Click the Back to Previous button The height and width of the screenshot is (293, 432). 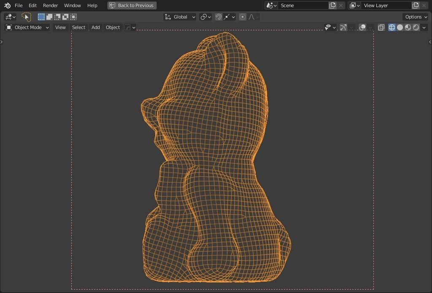click(x=132, y=5)
